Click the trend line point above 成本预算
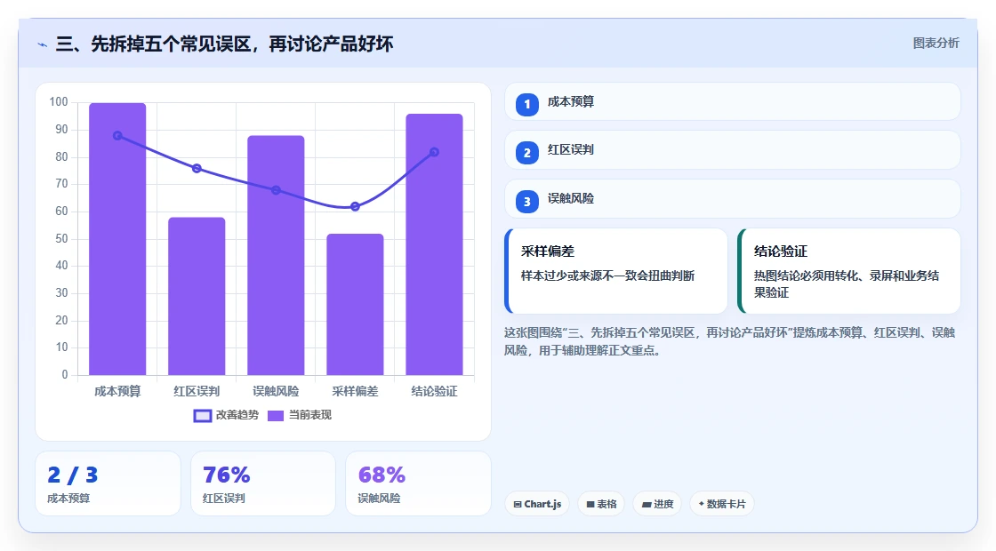The width and height of the screenshot is (996, 551). 117,136
